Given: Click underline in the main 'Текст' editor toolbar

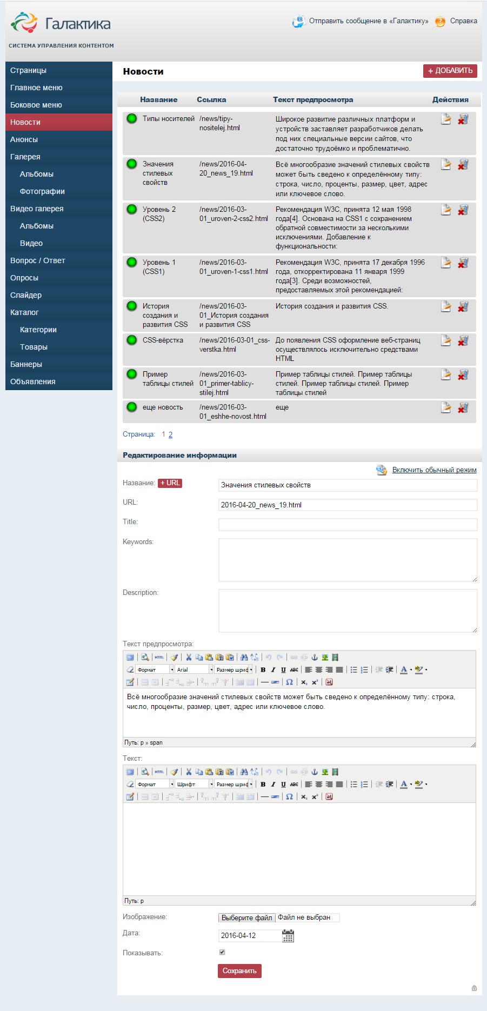Looking at the screenshot, I should pos(283,784).
